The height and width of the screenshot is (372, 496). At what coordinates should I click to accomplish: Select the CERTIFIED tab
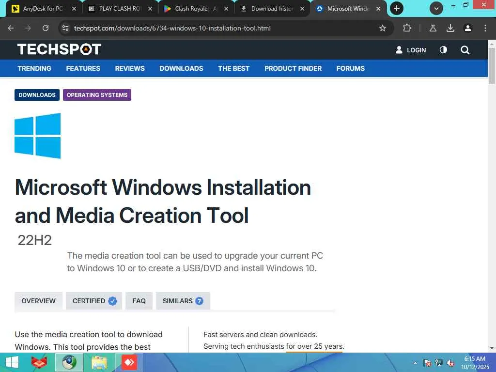[94, 301]
